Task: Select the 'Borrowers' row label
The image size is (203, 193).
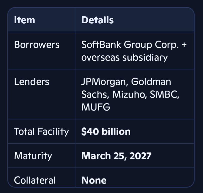Action: pos(37,45)
